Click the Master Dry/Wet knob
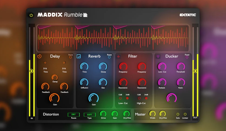The height and width of the screenshot is (131, 226). [x=162, y=114]
